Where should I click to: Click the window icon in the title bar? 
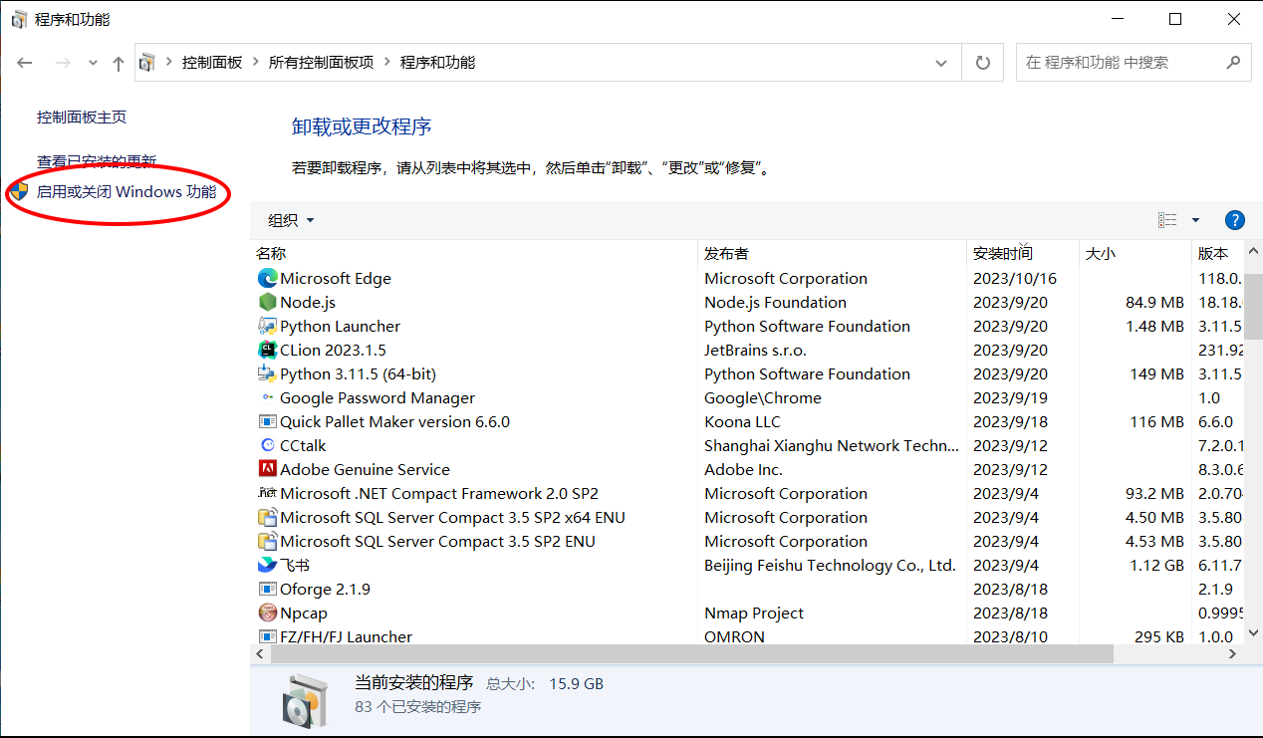19,20
